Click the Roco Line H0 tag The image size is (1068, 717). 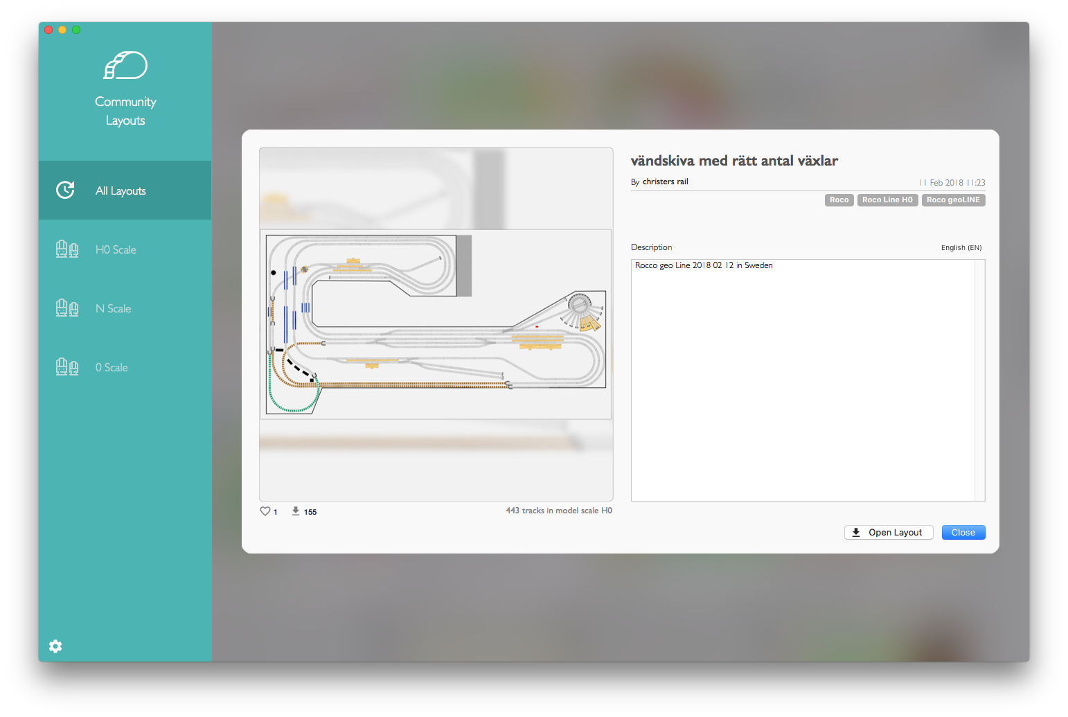[887, 200]
